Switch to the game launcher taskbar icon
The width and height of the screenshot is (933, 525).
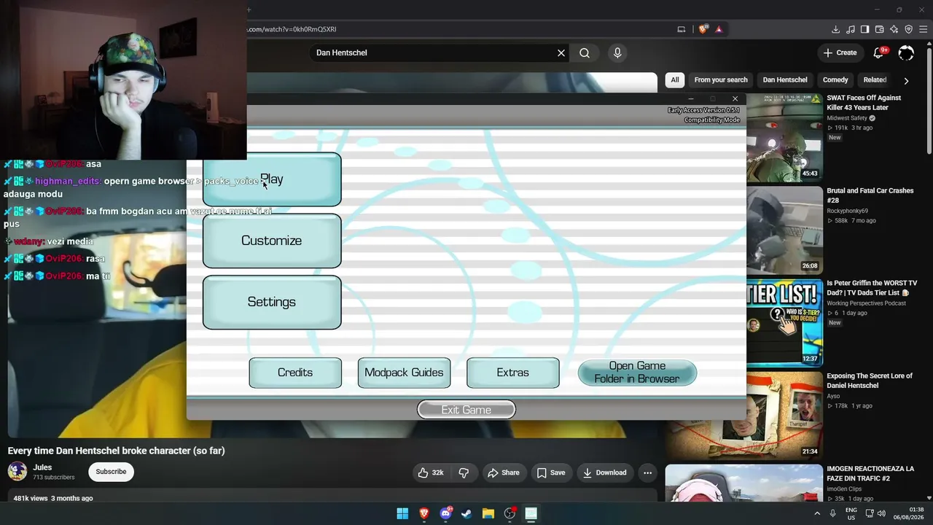click(x=531, y=513)
